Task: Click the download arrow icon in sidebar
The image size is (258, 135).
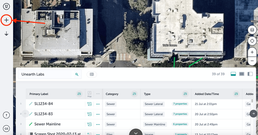Action: (6, 34)
